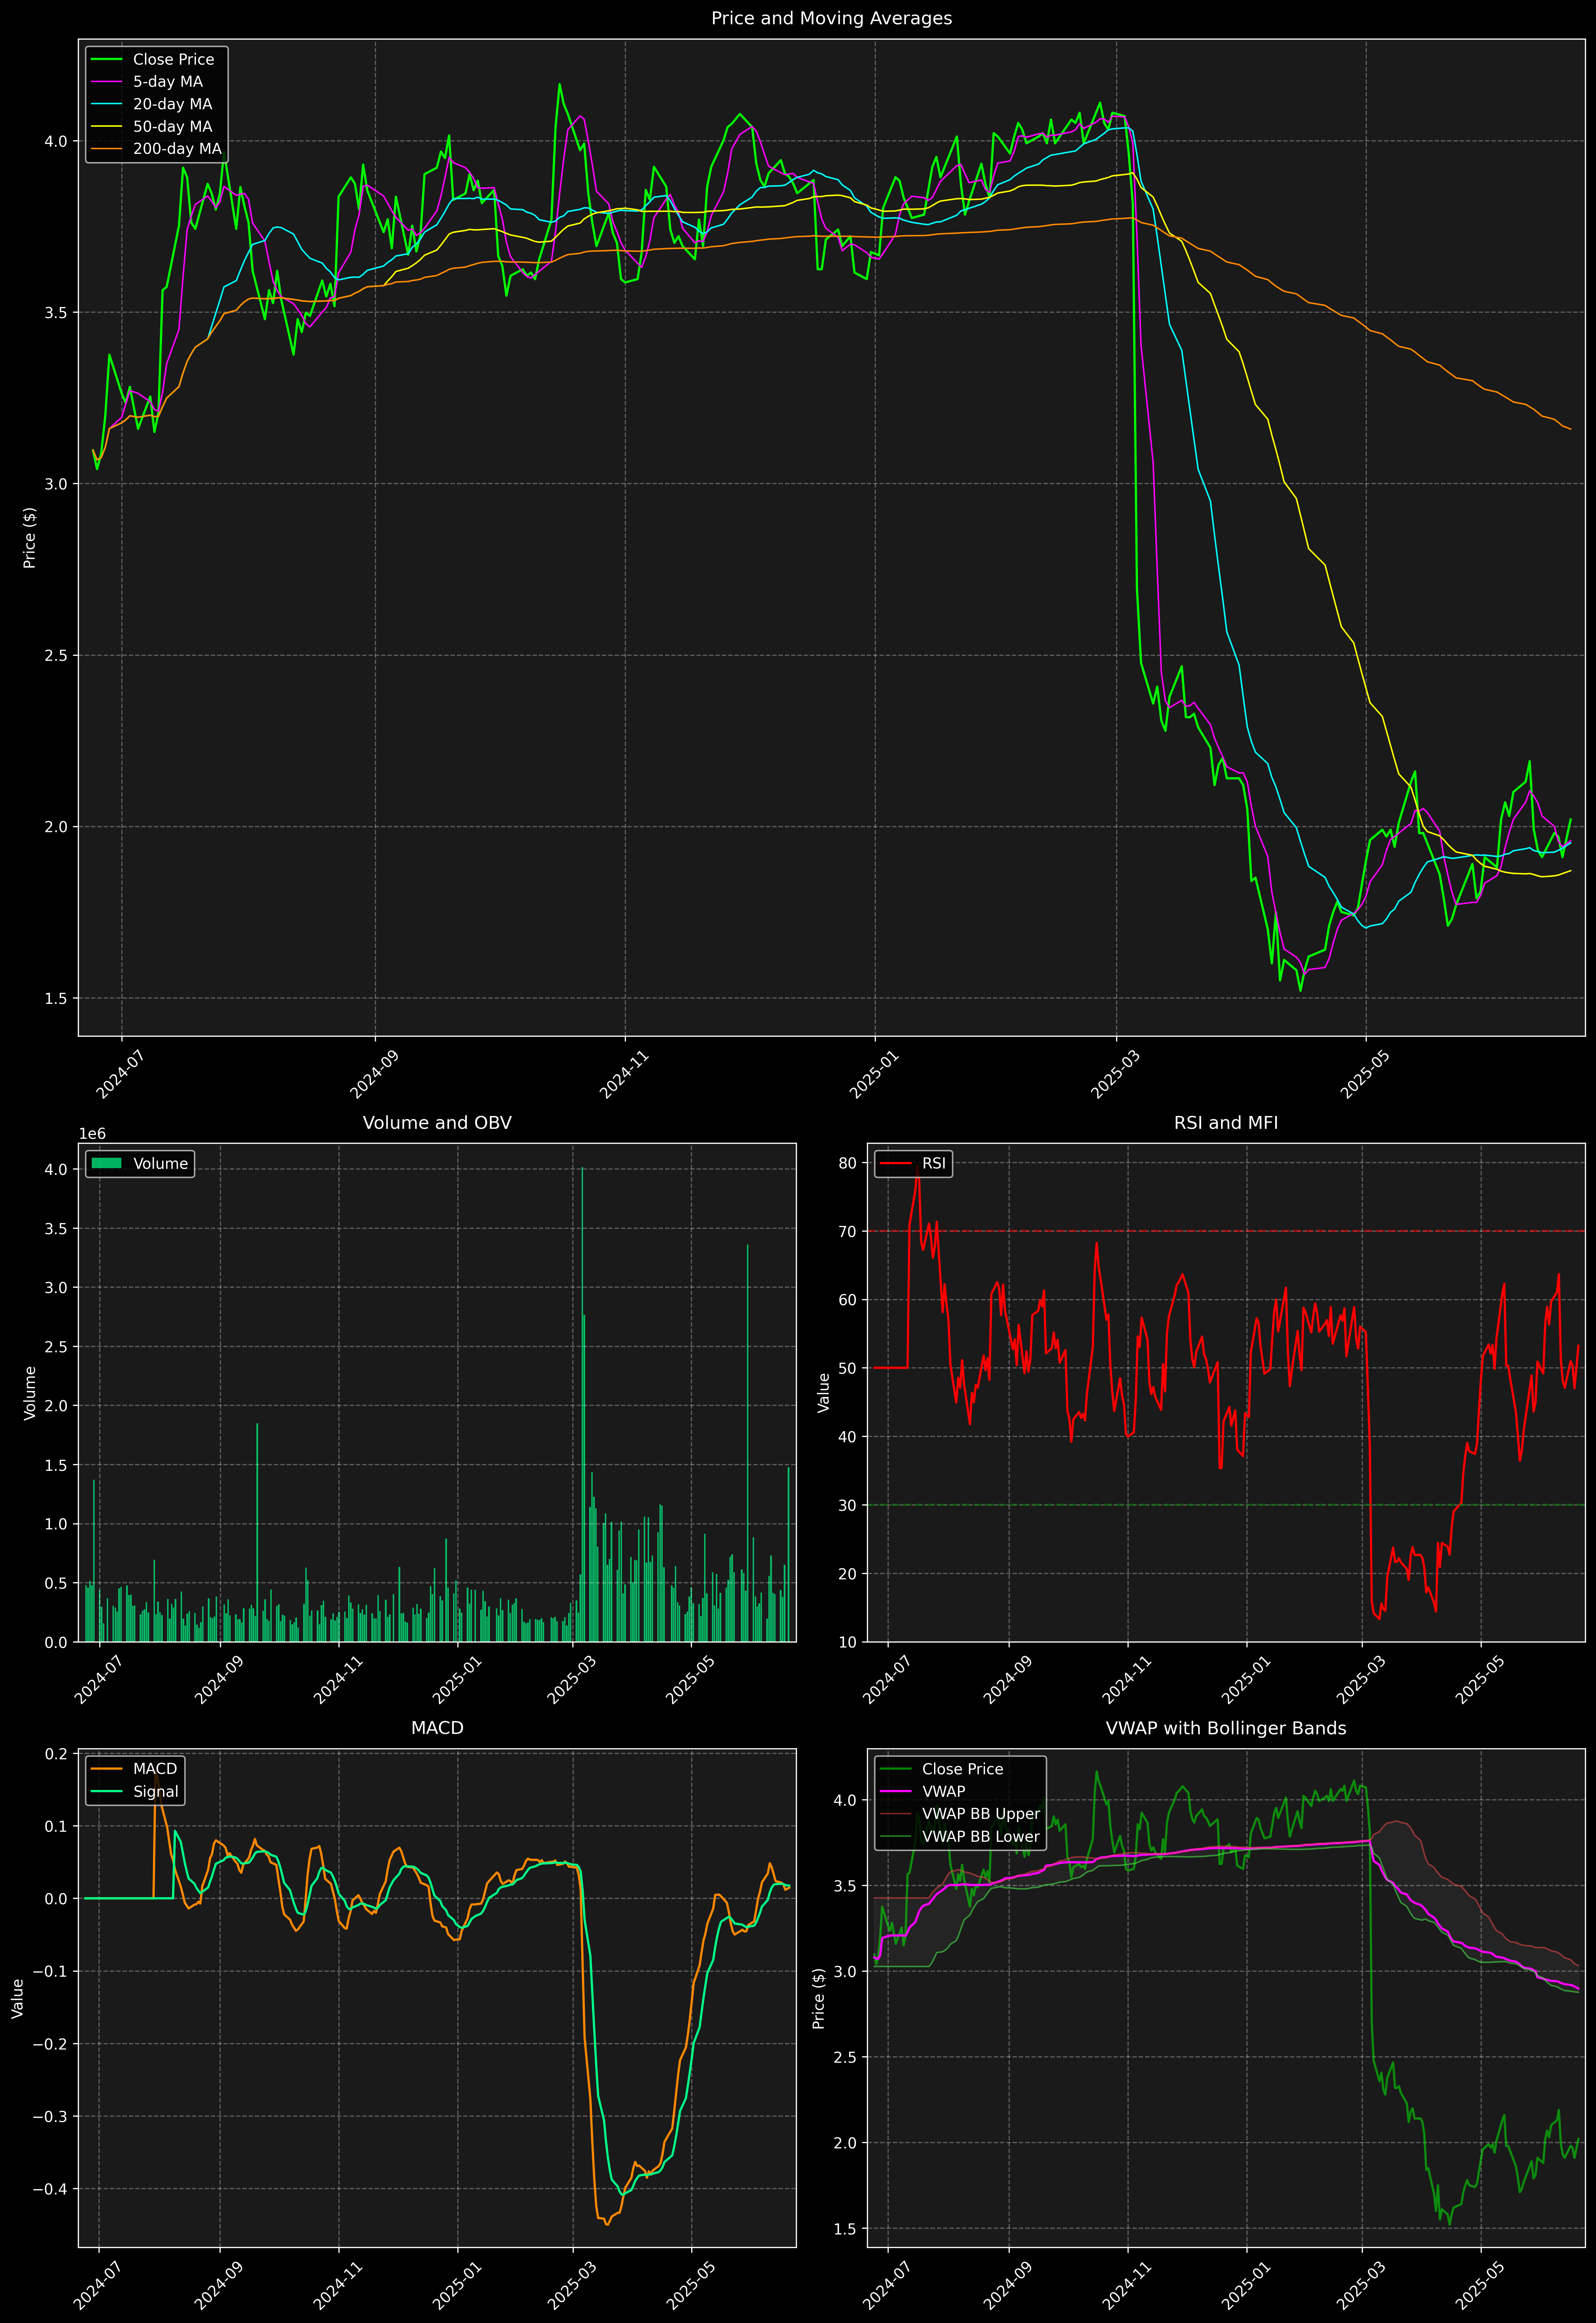The width and height of the screenshot is (1596, 2323).
Task: Click the '2025-05' tick label below the MACD chart
Action: tap(690, 2286)
